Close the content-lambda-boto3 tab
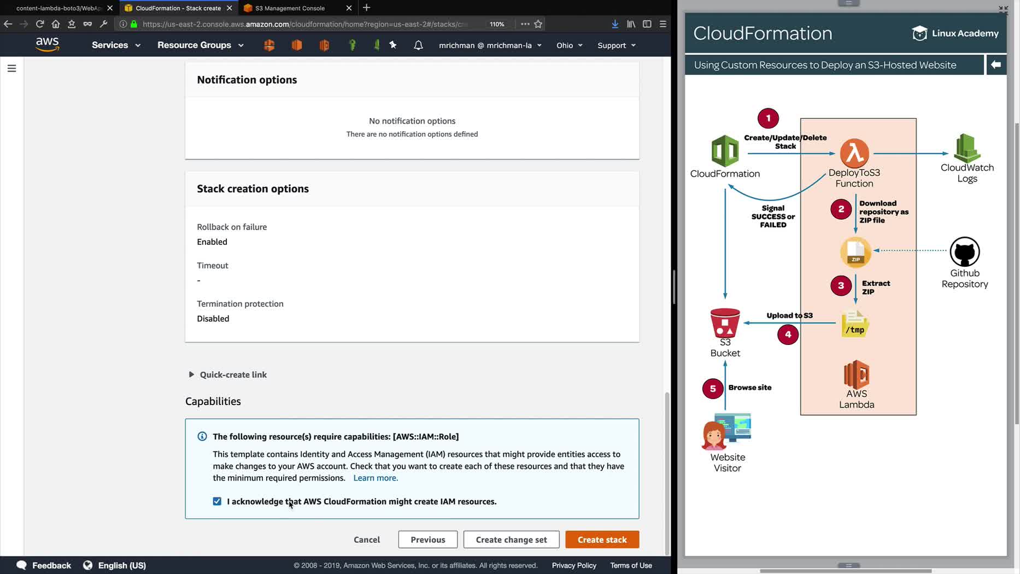Image resolution: width=1020 pixels, height=574 pixels. [x=110, y=8]
